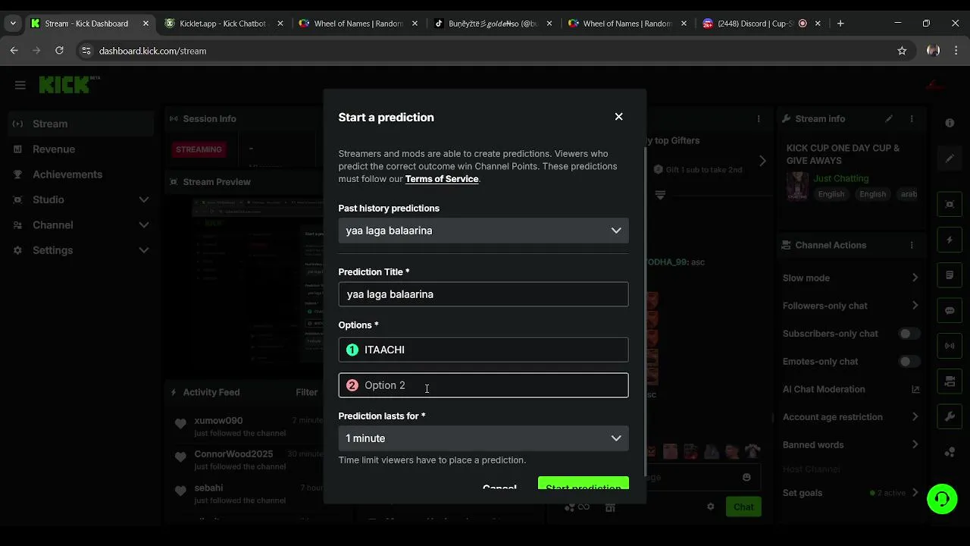Click the red STREAMING status badge
This screenshot has height=546, width=970.
pos(199,149)
